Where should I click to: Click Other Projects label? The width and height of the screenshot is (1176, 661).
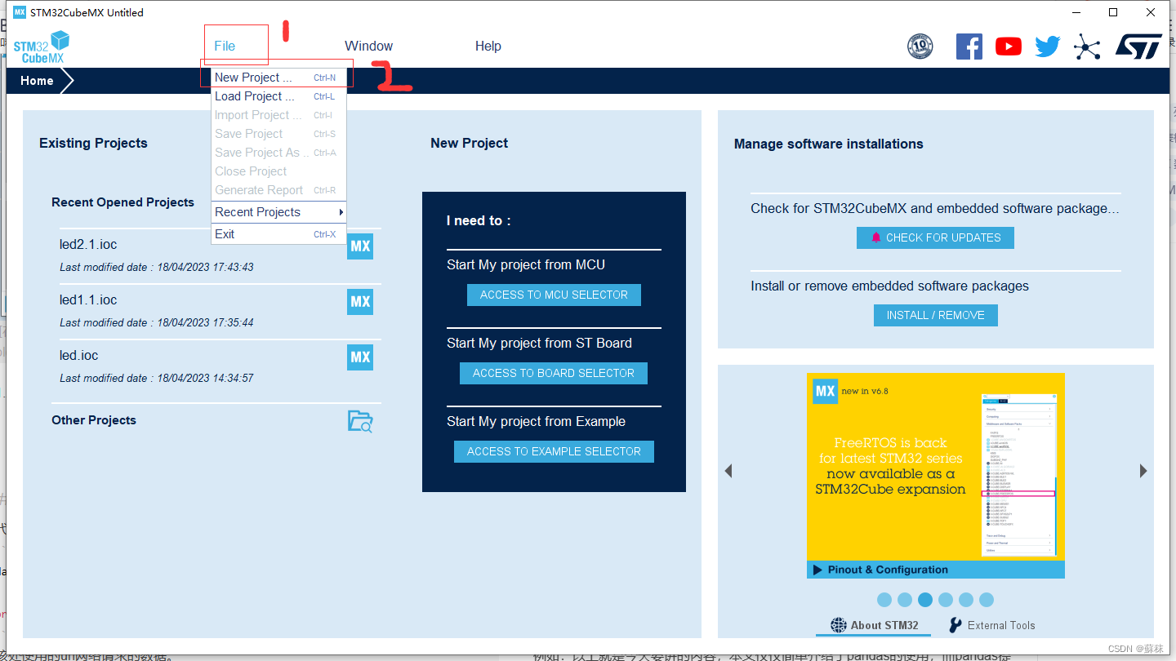(x=94, y=420)
